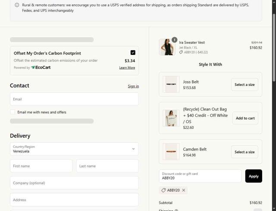Click the info icon in rural notice
This screenshot has height=211, width=276.
pyautogui.click(x=17, y=5)
